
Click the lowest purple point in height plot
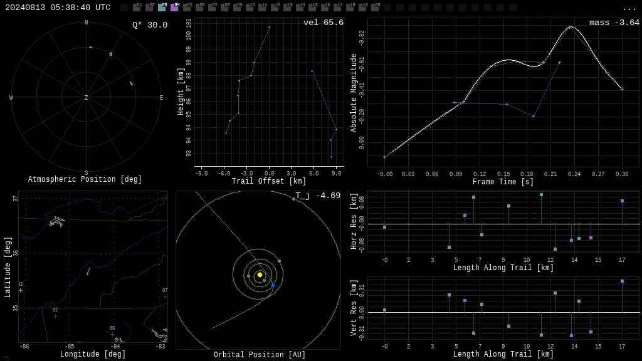click(331, 157)
